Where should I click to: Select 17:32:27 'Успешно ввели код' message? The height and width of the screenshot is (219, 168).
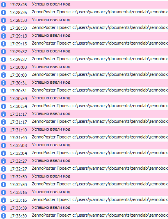pyautogui.click(x=51, y=161)
